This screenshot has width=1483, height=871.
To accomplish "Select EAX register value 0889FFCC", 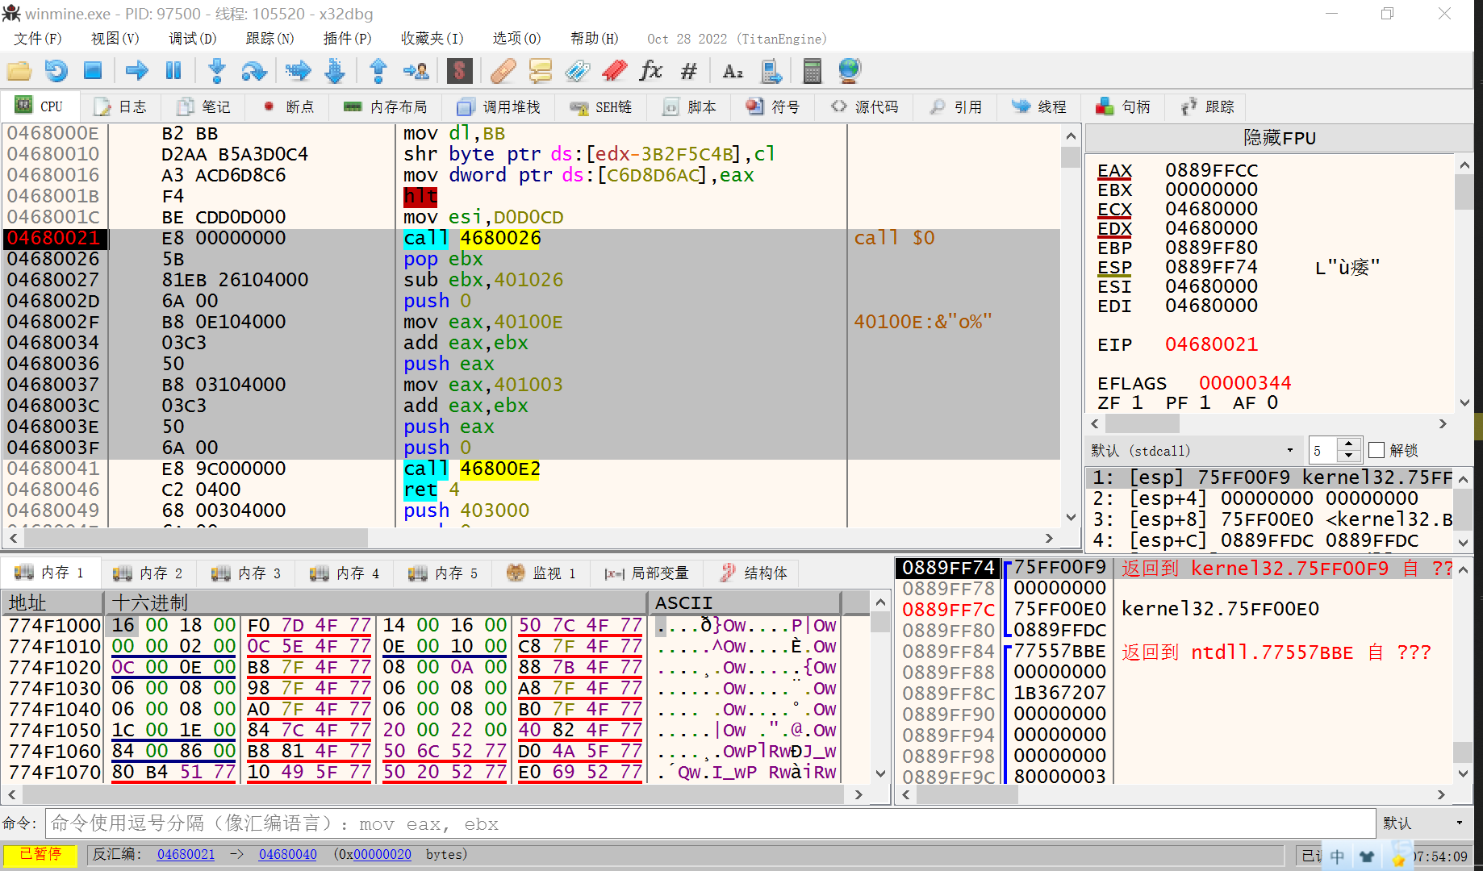I will 1211,170.
